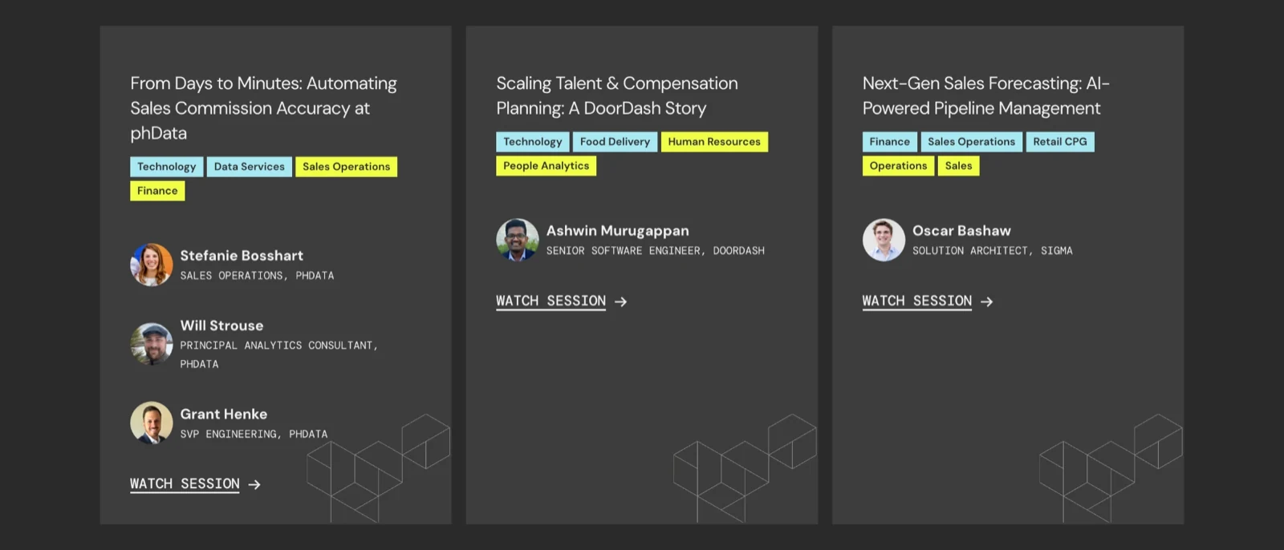1284x550 pixels.
Task: Select the Technology tag on the DoorDash card
Action: tap(533, 142)
